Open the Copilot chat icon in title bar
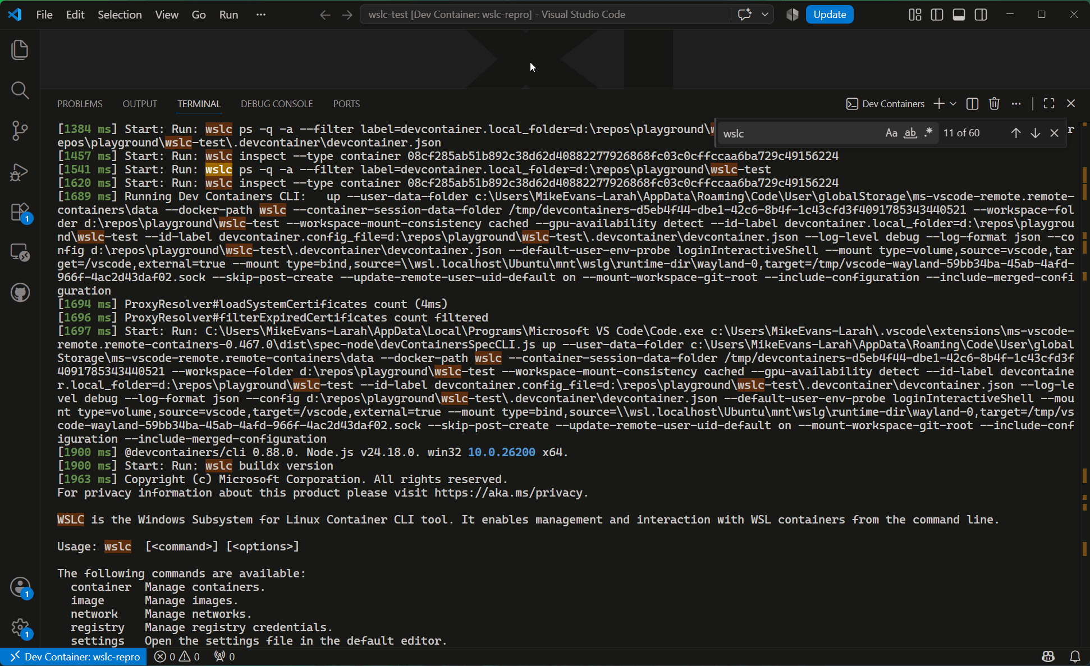Image resolution: width=1090 pixels, height=666 pixels. coord(745,15)
